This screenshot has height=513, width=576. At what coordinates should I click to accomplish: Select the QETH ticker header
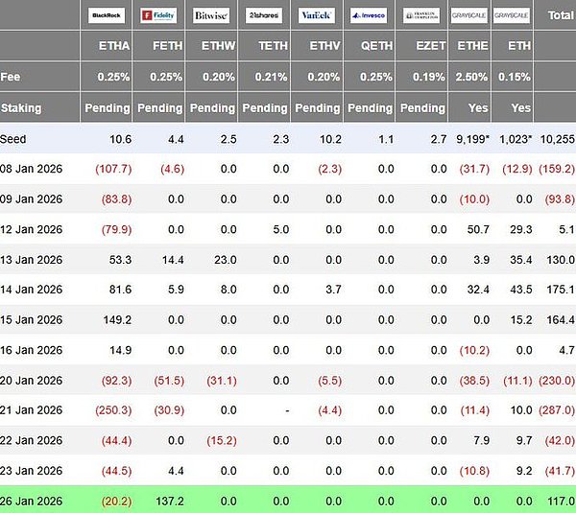pyautogui.click(x=375, y=44)
